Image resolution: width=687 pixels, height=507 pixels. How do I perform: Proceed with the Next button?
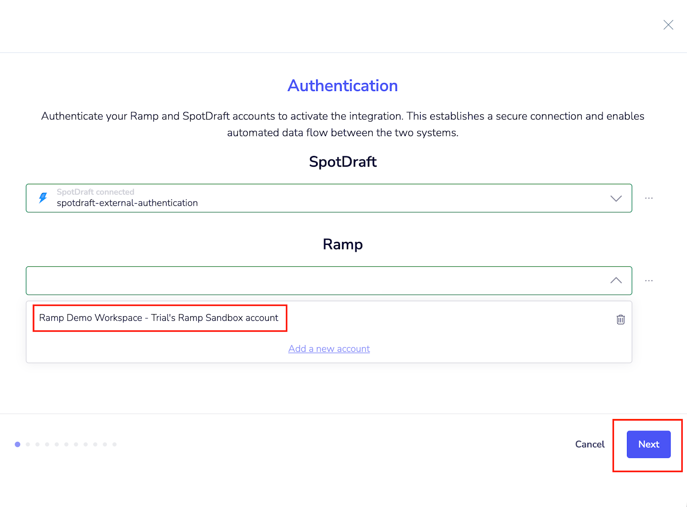[x=648, y=444]
